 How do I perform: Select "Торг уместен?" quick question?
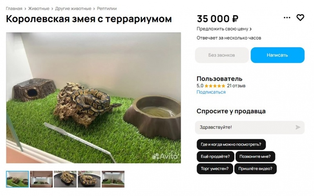coord(215,169)
